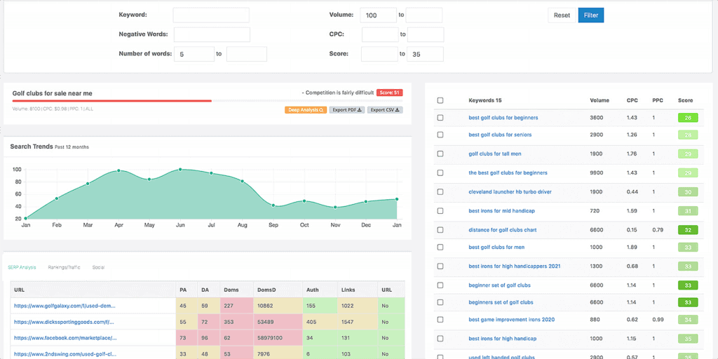
Task: Reset the filter form
Action: 562,15
